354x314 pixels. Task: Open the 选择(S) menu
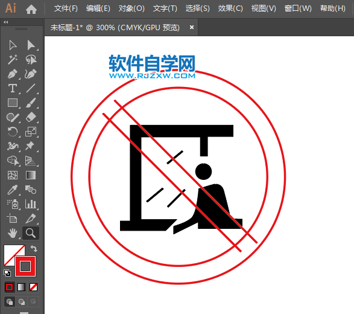[x=198, y=8]
